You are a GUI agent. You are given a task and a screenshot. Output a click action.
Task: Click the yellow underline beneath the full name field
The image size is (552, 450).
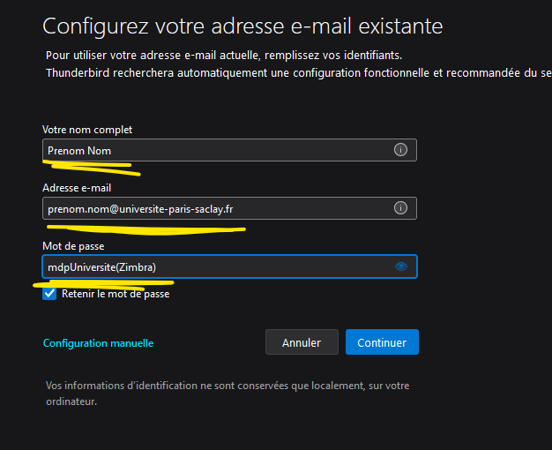coord(88,164)
